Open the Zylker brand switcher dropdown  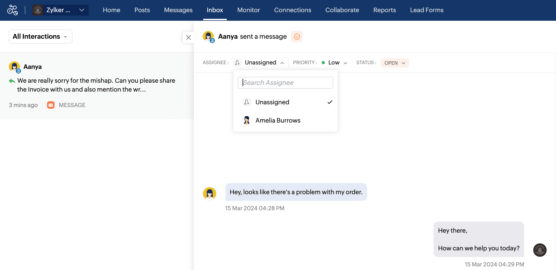point(60,10)
